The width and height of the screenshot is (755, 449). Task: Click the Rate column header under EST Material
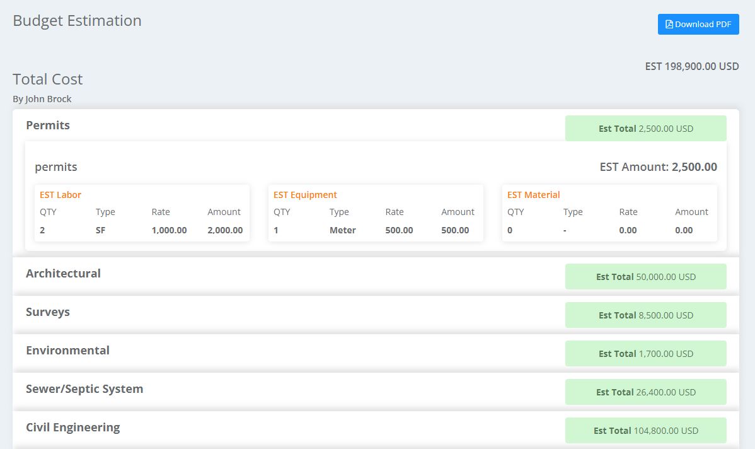click(628, 212)
